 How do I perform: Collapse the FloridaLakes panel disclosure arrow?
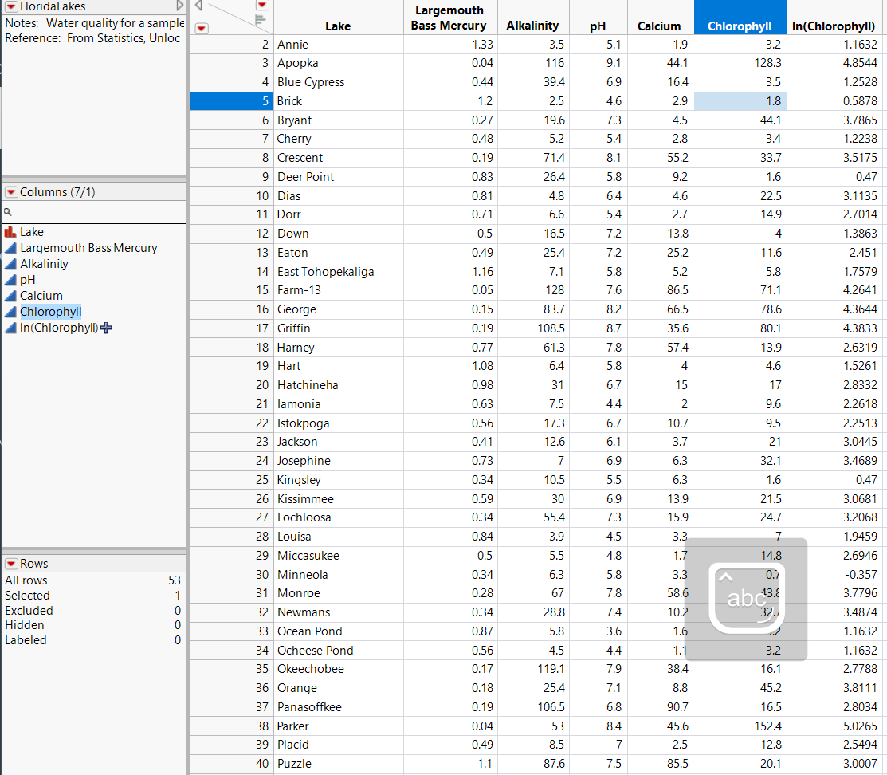(x=179, y=6)
